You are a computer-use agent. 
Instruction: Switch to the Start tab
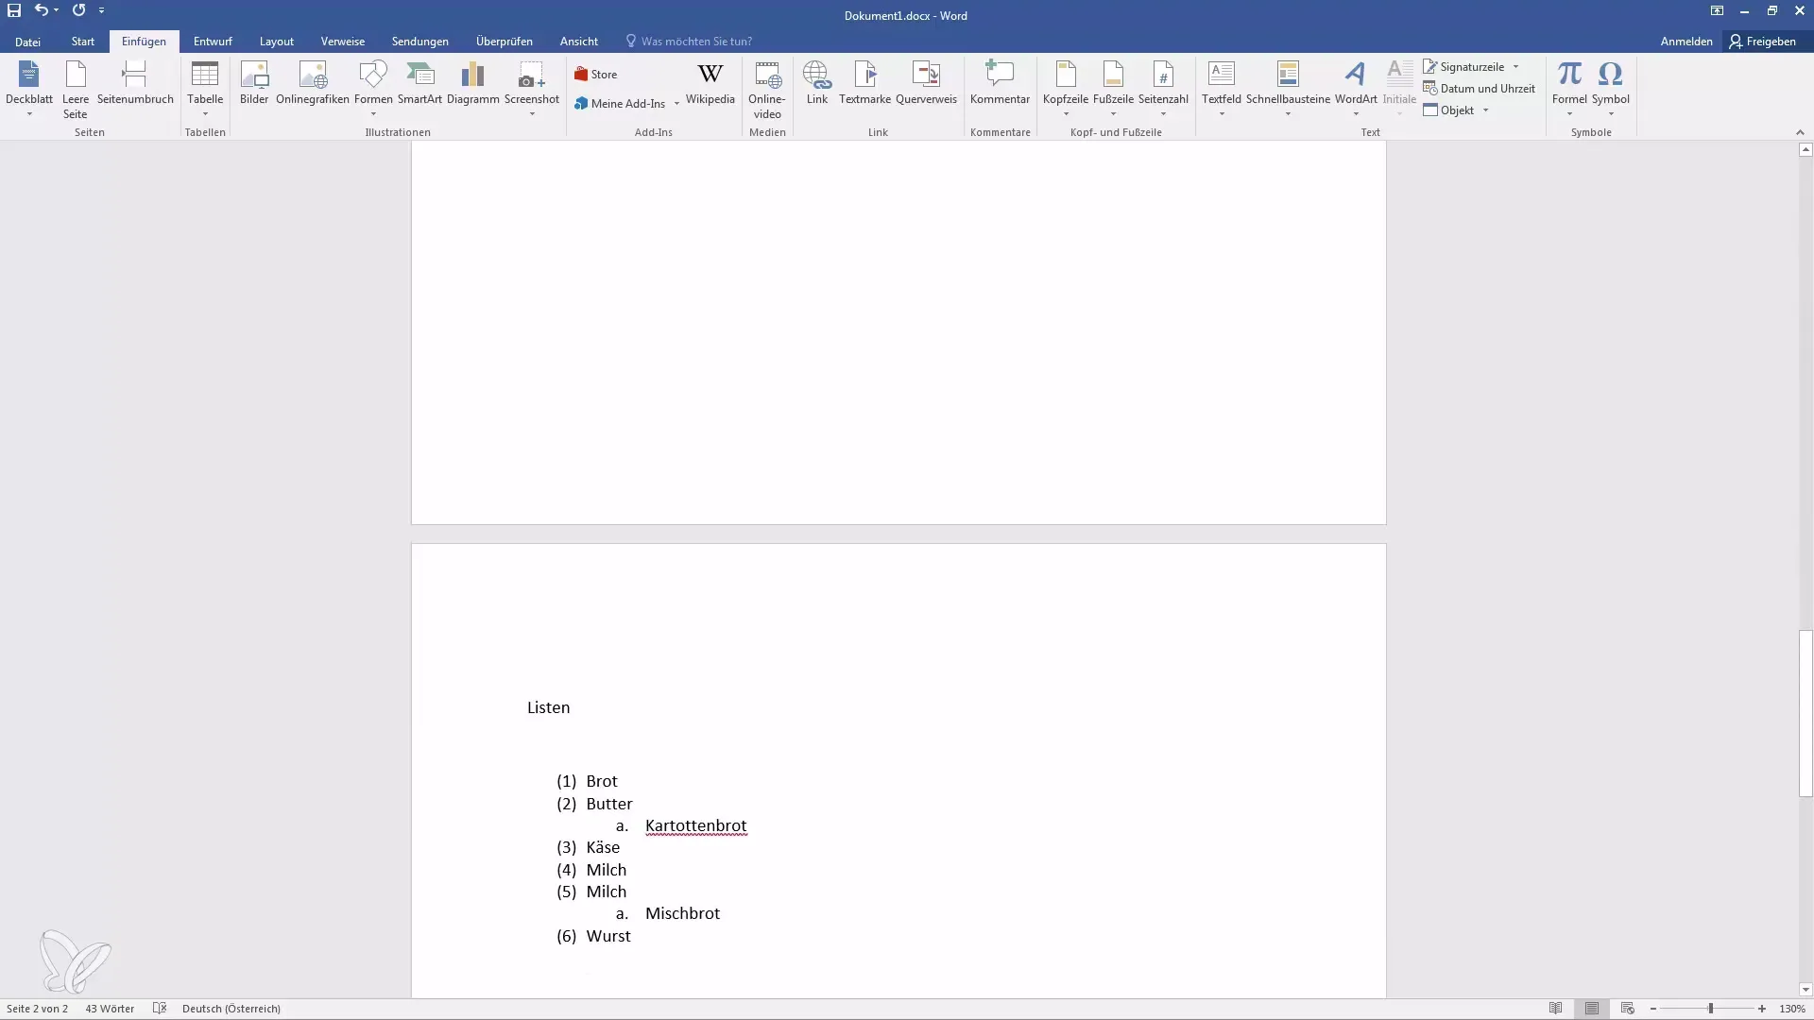[83, 42]
